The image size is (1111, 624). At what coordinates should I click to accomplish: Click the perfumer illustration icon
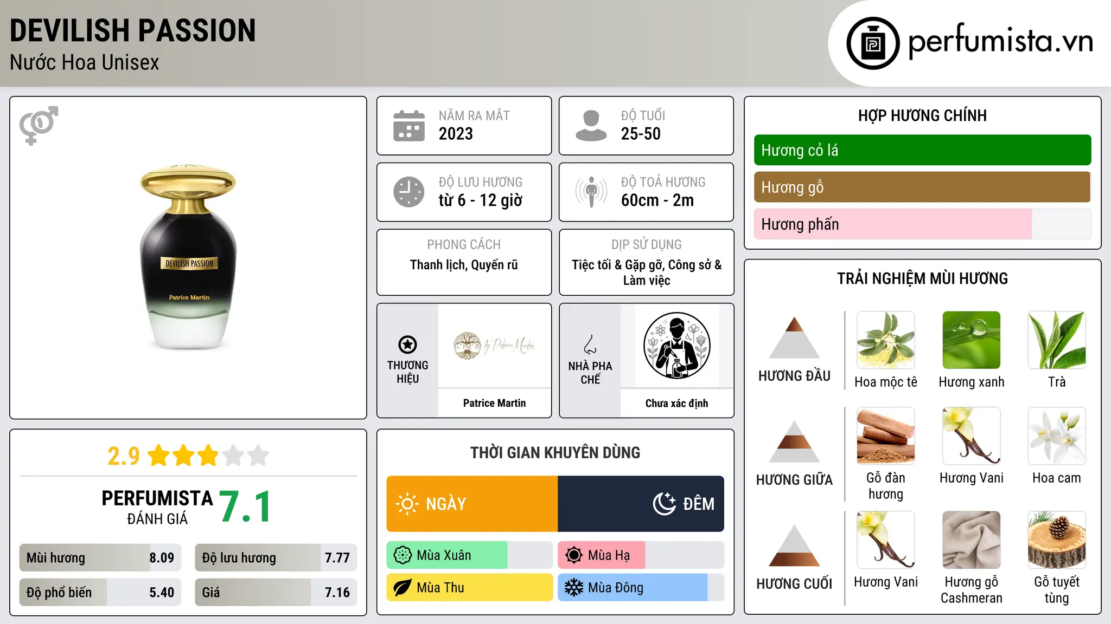point(676,346)
